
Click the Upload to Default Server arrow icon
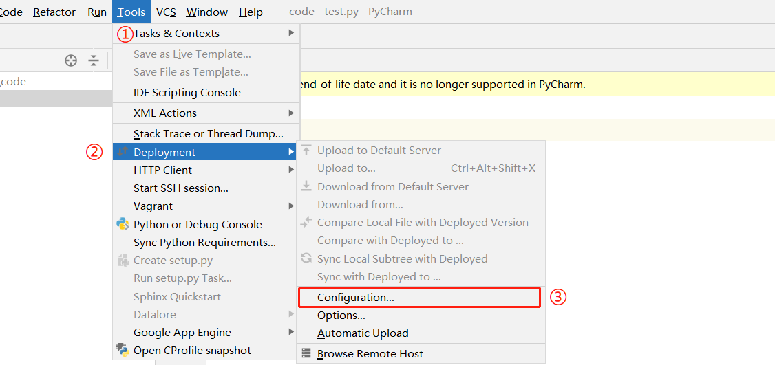(306, 150)
